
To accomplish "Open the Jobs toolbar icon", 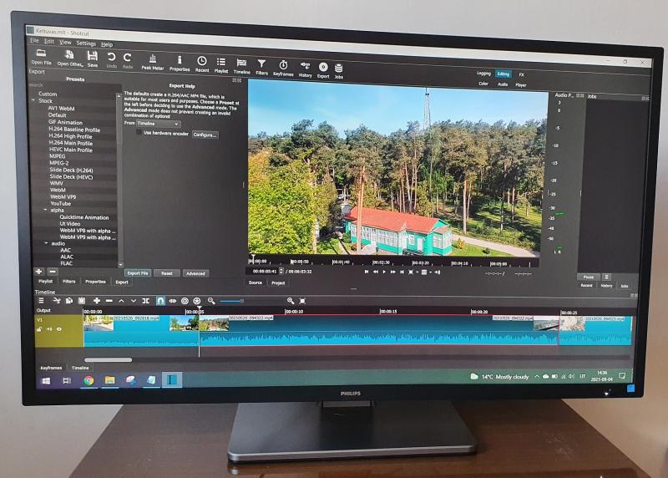I will 339,72.
